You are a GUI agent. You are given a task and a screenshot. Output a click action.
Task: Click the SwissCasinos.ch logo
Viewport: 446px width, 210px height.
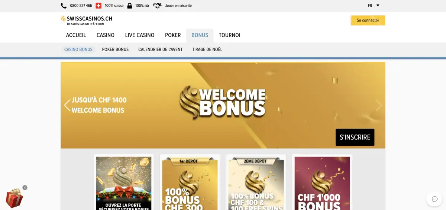tap(87, 20)
